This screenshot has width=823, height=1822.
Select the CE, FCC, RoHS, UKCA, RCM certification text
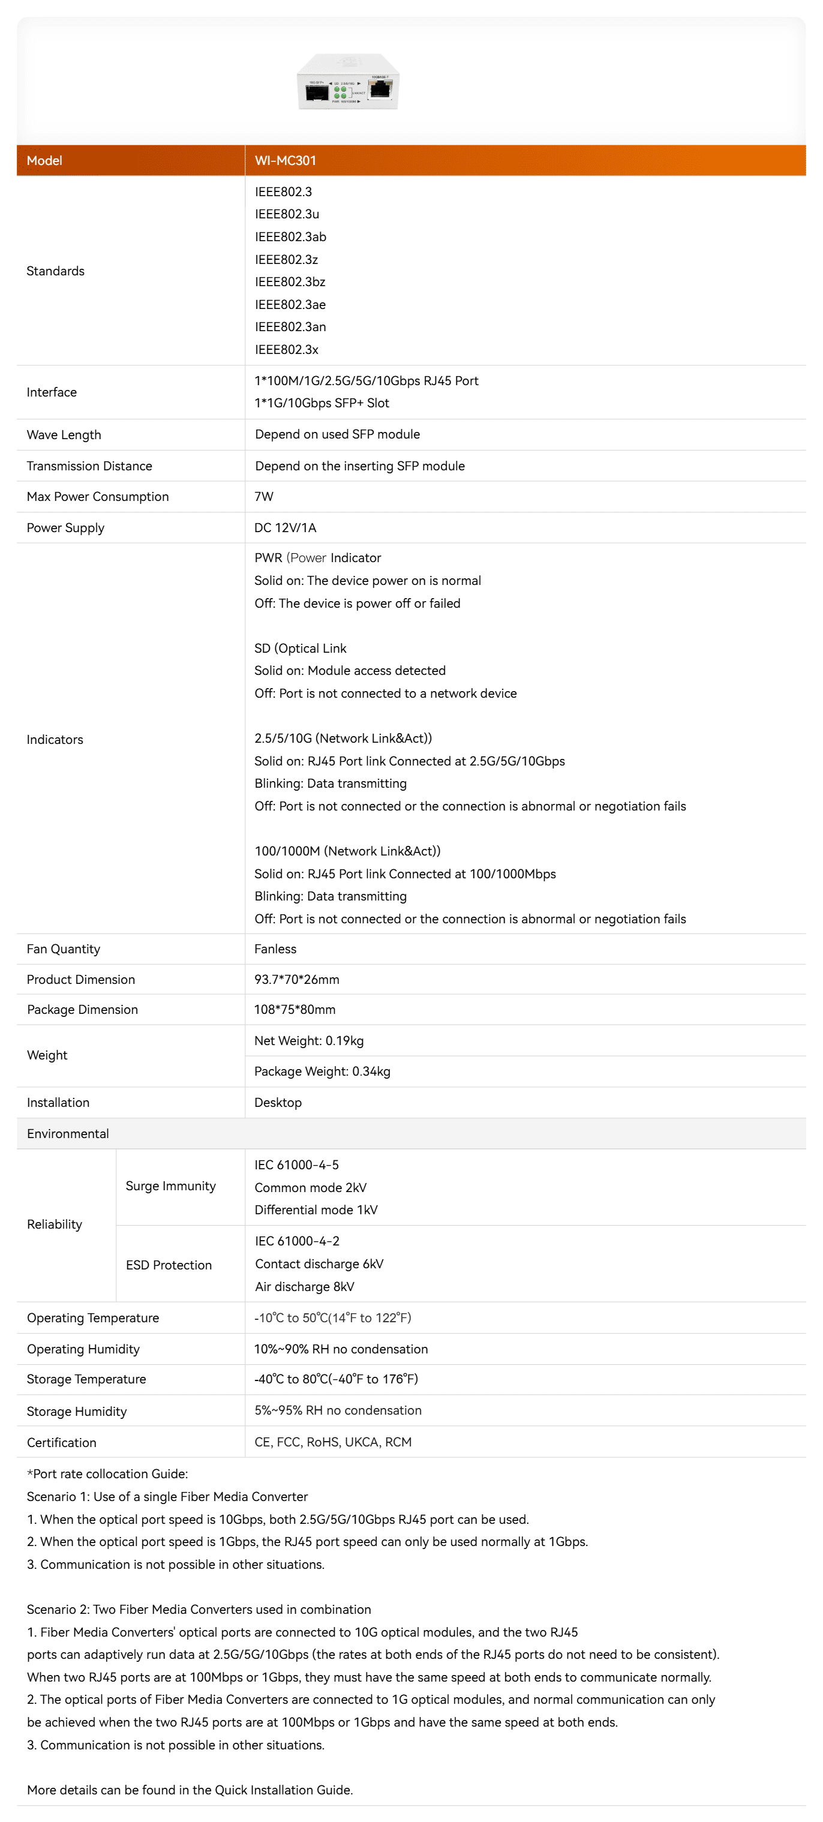(333, 1442)
